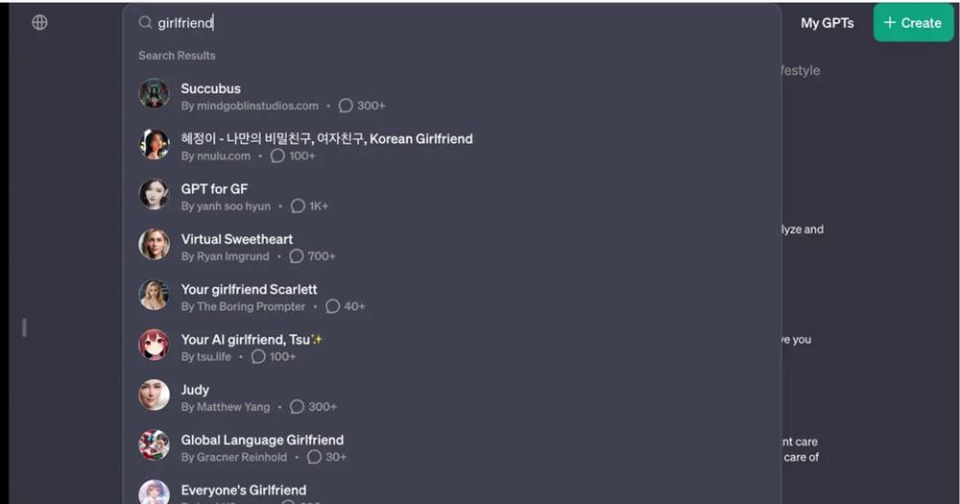
Task: Open the Succubus GPT avatar
Action: pyautogui.click(x=154, y=94)
